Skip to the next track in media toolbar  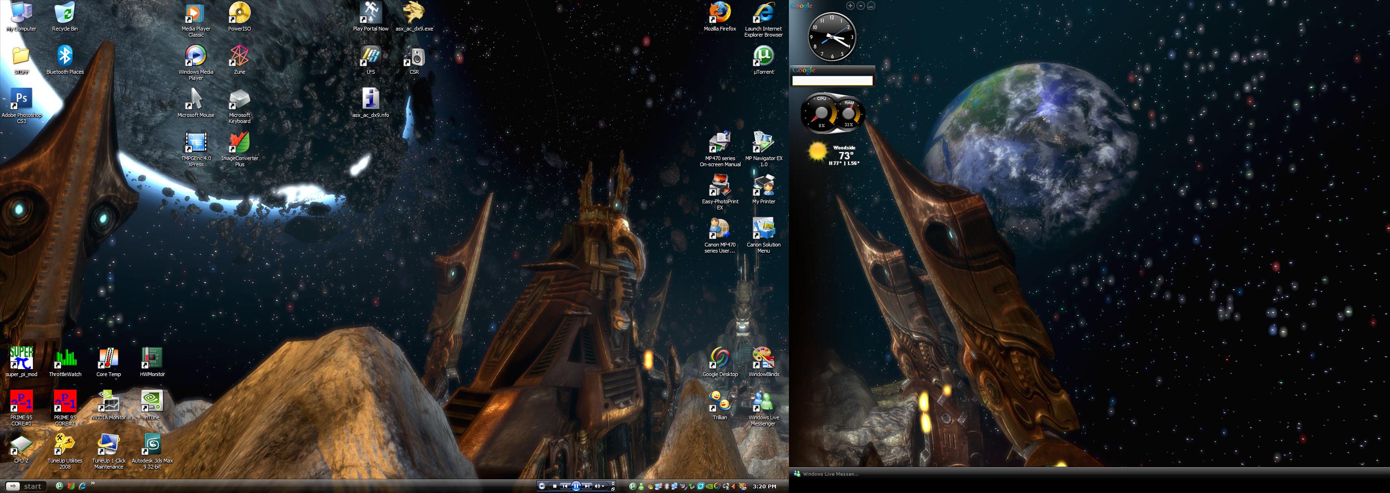pos(587,486)
